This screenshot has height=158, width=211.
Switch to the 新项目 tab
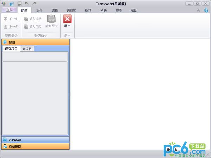[x=27, y=49]
